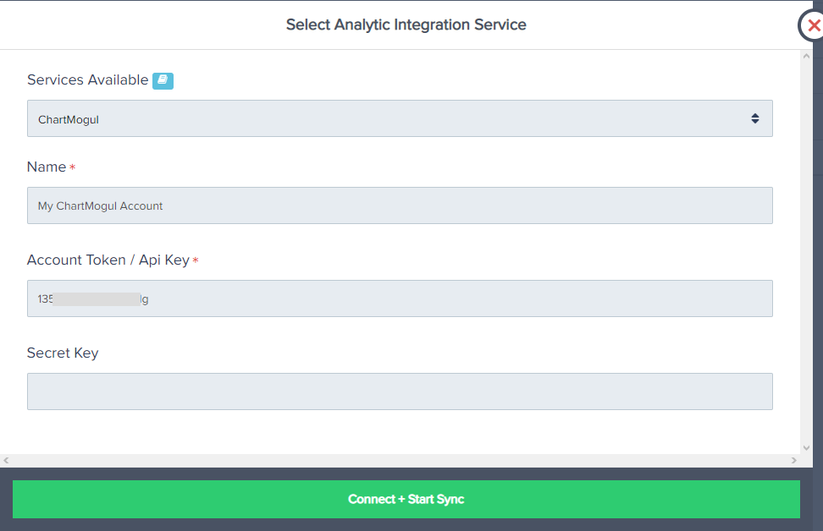The height and width of the screenshot is (531, 823).
Task: Click the horizontal scrollbar left arrow
Action: click(6, 461)
